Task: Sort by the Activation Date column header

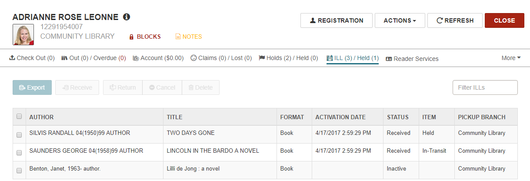Action: tap(340, 117)
